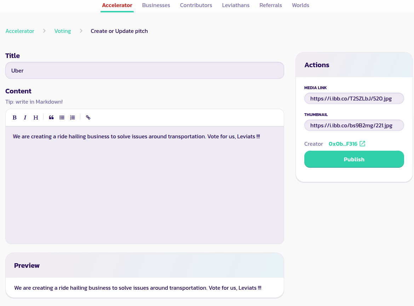Click into the Title field containing Uber
The width and height of the screenshot is (414, 306).
[144, 70]
